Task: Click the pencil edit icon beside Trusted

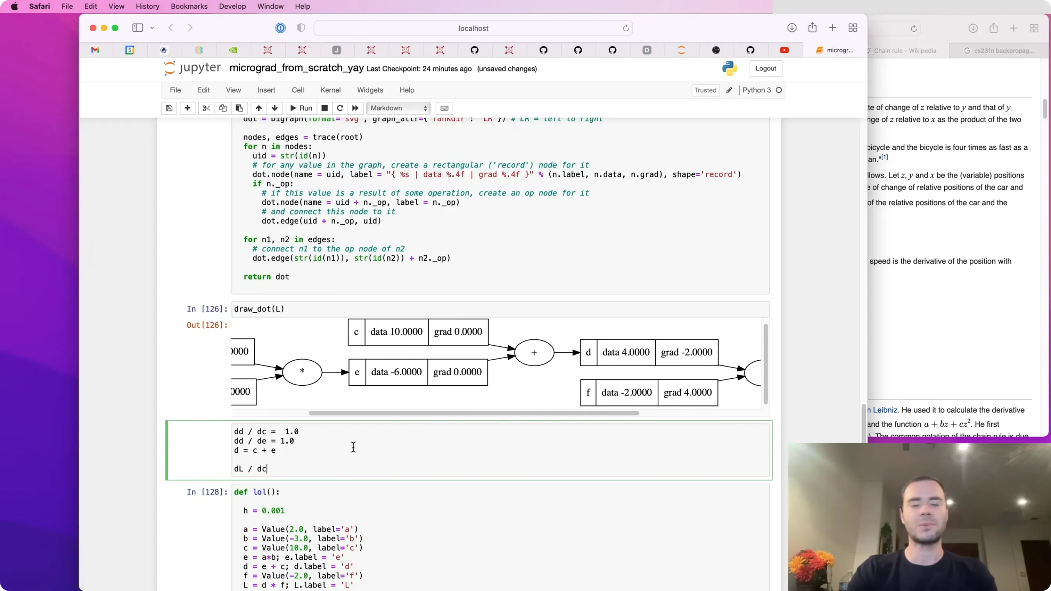Action: [729, 90]
